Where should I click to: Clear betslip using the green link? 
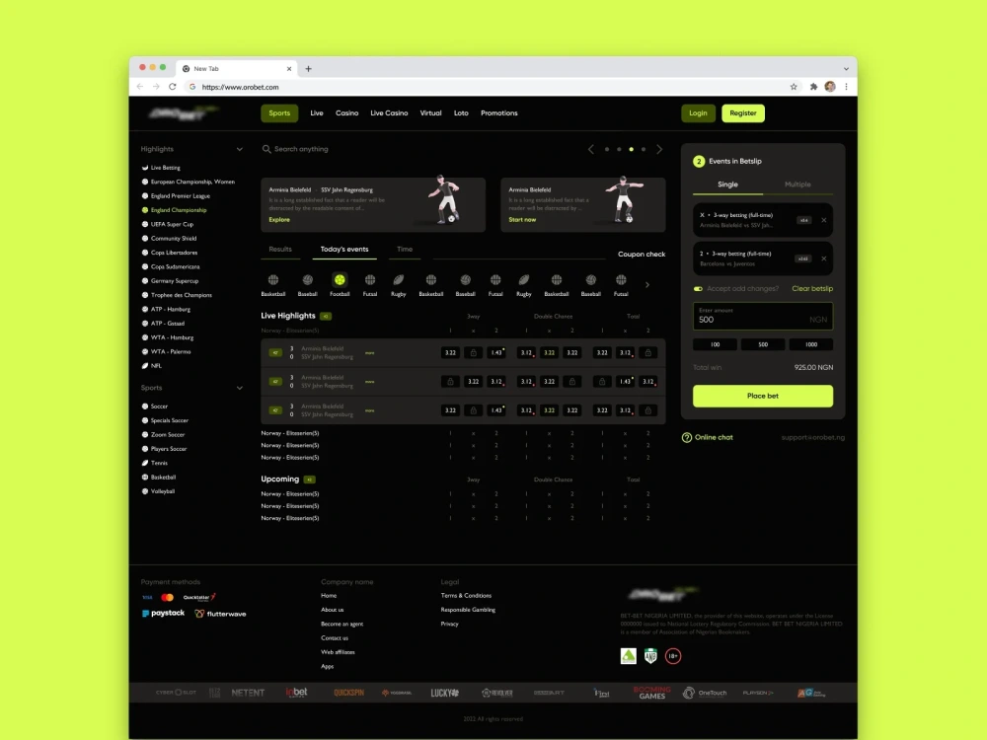[x=812, y=289]
